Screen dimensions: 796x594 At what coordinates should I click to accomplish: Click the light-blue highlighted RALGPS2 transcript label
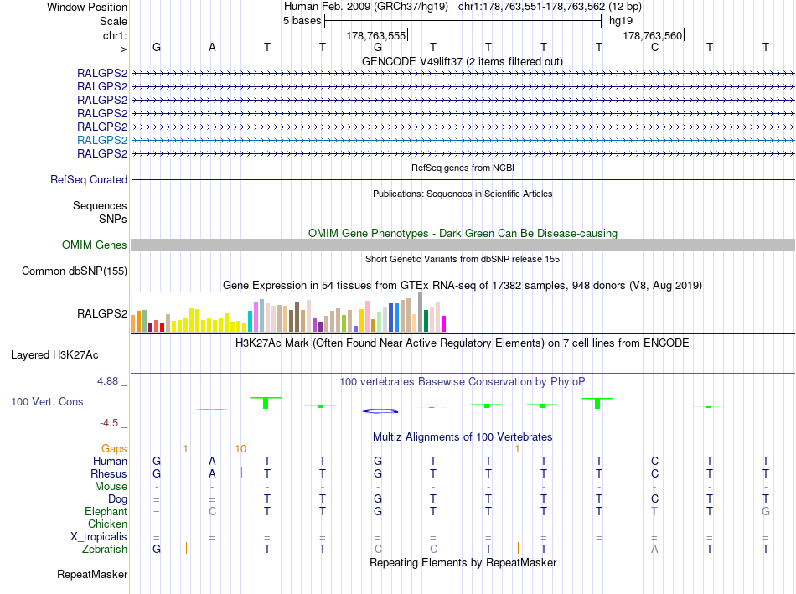tap(102, 140)
